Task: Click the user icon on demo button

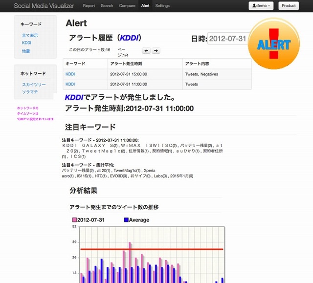Action: click(254, 5)
